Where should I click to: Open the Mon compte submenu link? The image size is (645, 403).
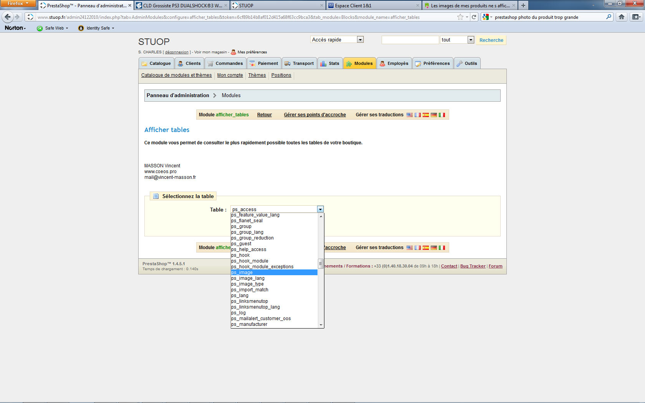[230, 75]
